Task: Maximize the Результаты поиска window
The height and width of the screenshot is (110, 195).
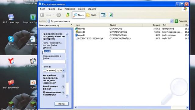Action: [x=182, y=4]
